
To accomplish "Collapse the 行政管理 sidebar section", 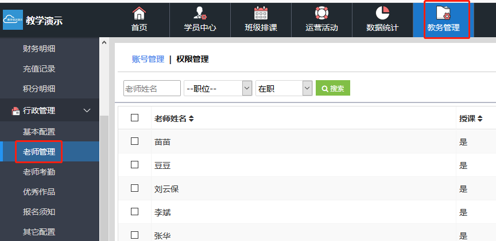I will click(87, 110).
